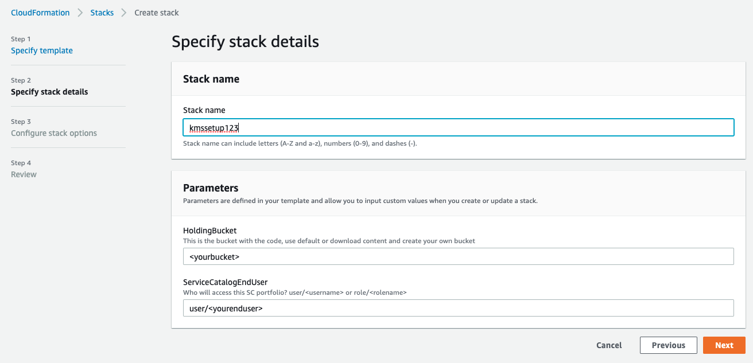Click the CloudFormation breadcrumb link
The image size is (753, 363).
tap(40, 12)
